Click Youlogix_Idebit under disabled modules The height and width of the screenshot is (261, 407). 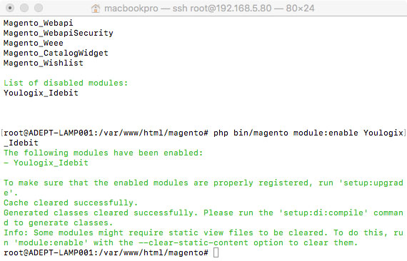point(41,93)
